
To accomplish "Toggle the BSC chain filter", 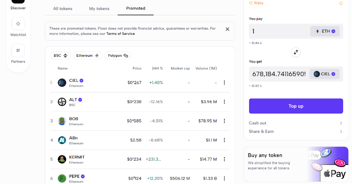I will tap(60, 55).
